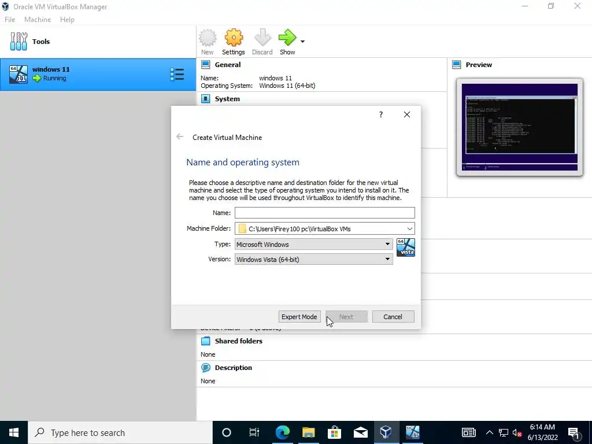Select 'Windows 11 (64-bit)' operating system text
The width and height of the screenshot is (592, 444).
tap(287, 86)
